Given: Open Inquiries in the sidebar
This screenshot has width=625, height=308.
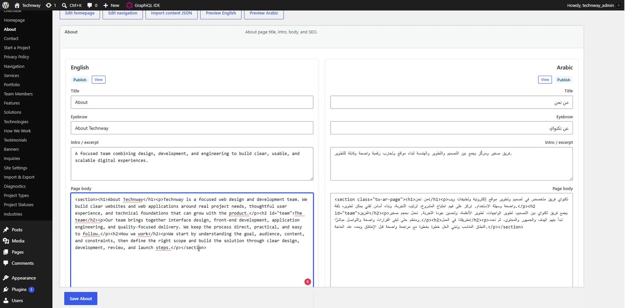Looking at the screenshot, I should point(12,158).
